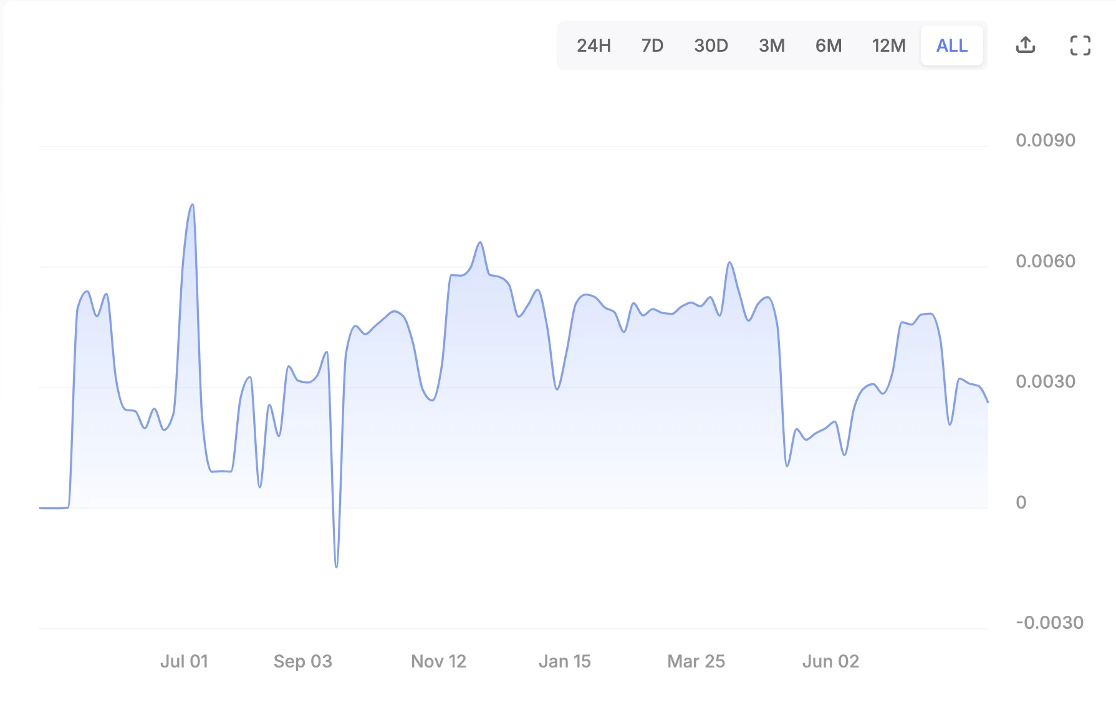Select the Nov 12 axis label
Image resolution: width=1116 pixels, height=708 pixels.
point(438,661)
